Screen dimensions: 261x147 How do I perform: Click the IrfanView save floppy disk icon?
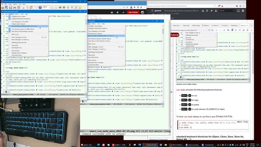click(11, 7)
